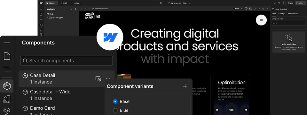This screenshot has height=115, width=307.
Task: Click the large Navigator lines icon in enlarged sidebar
Action: pos(7,69)
